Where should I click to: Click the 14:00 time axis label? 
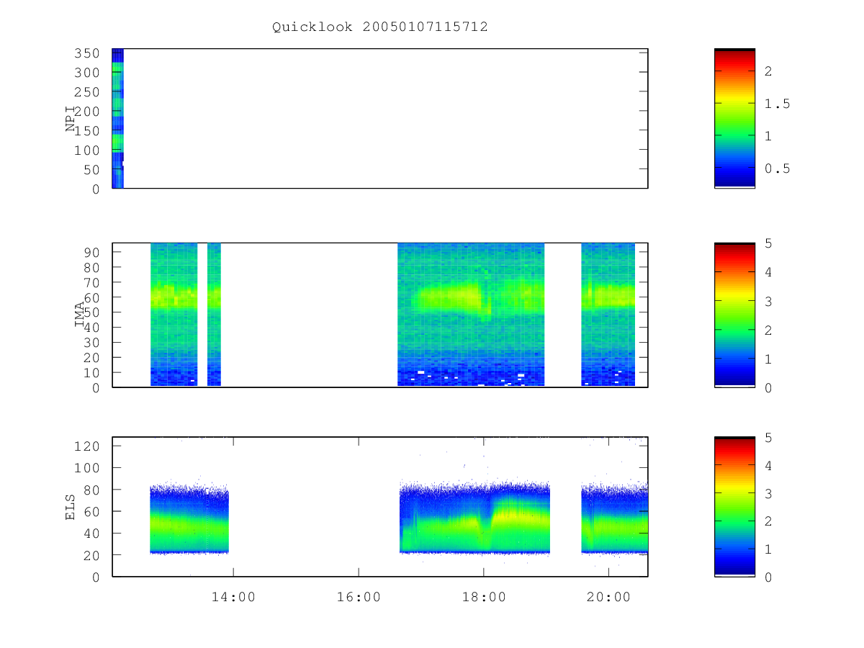(x=233, y=597)
